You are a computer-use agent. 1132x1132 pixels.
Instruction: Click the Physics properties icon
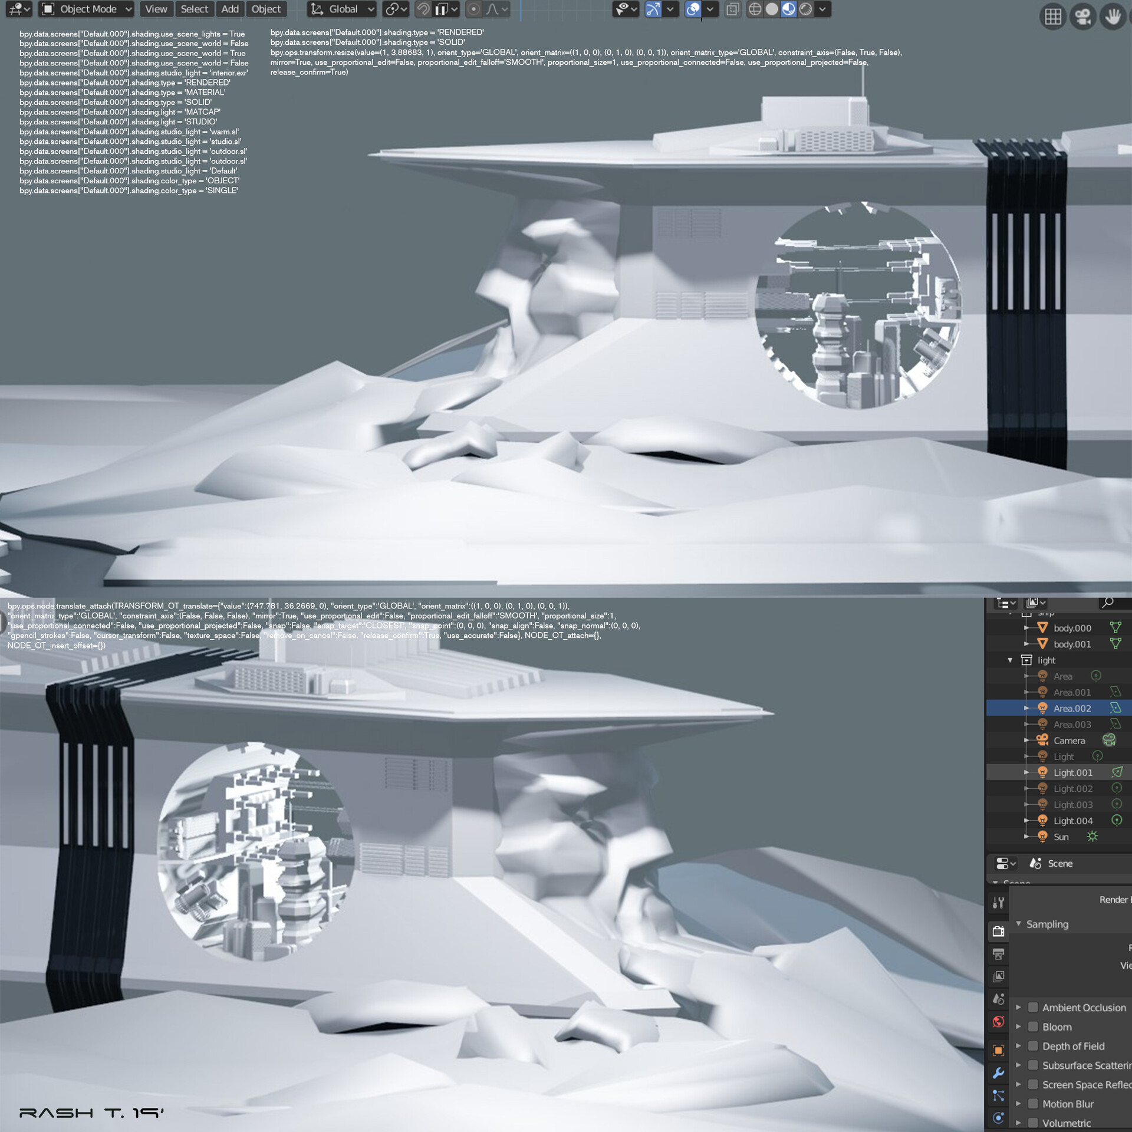(x=998, y=1118)
